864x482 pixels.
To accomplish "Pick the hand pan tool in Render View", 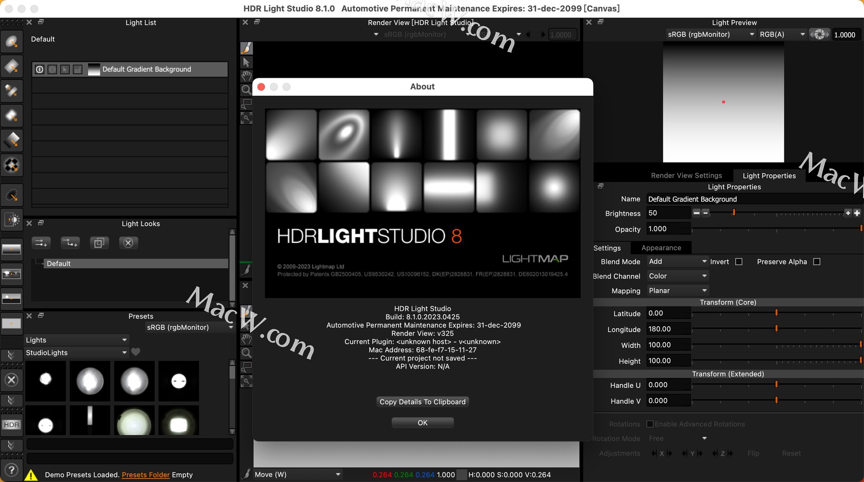I will tap(246, 76).
